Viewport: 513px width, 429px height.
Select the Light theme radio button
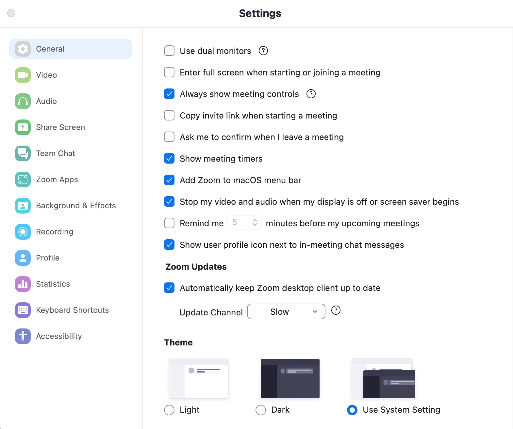(169, 410)
